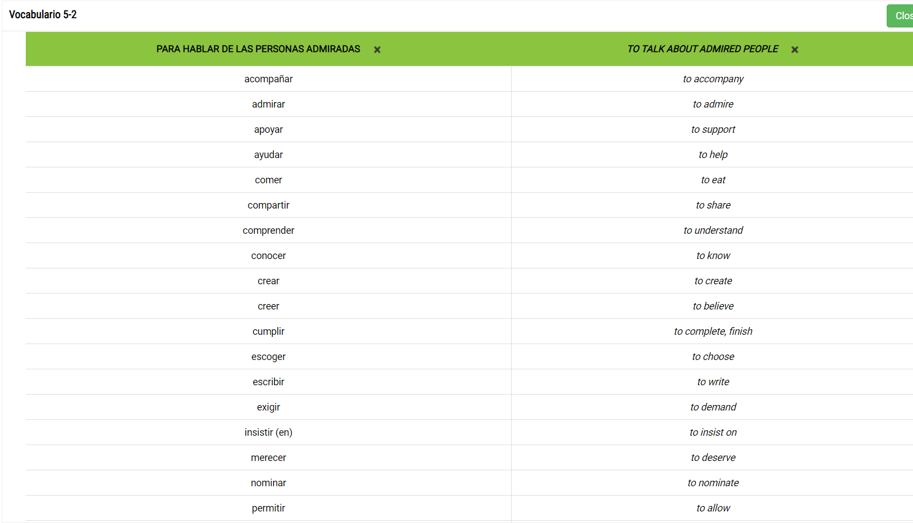Select the translation to deserve
Viewport: 913px width, 523px height.
pyautogui.click(x=713, y=458)
